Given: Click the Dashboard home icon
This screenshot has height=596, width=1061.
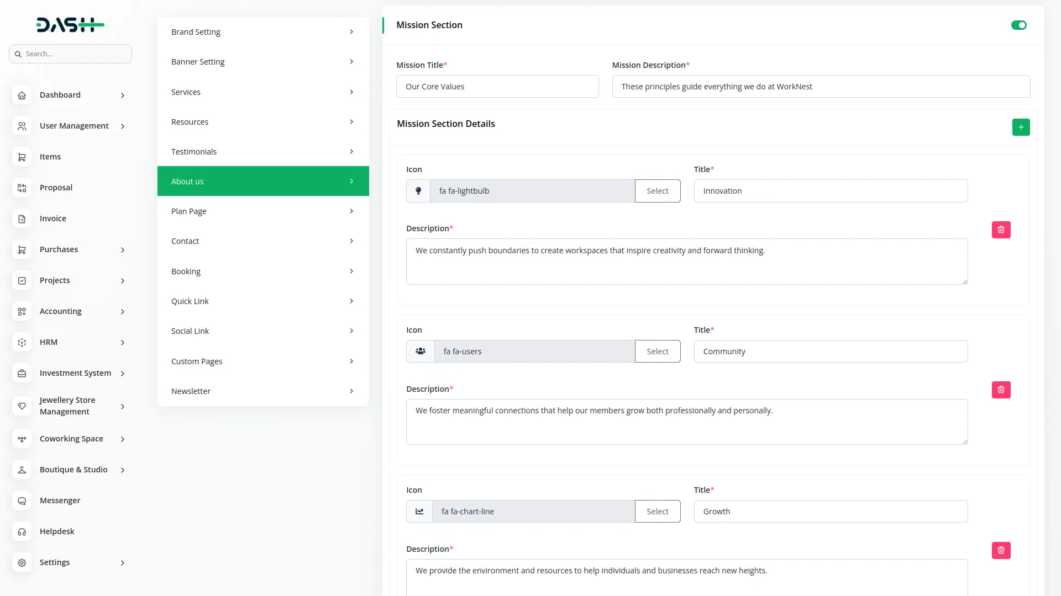Looking at the screenshot, I should [x=22, y=95].
